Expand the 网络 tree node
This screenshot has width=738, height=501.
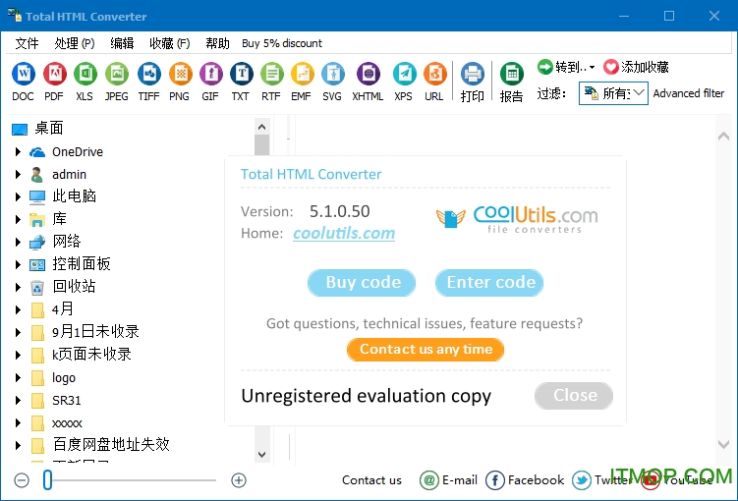click(18, 242)
